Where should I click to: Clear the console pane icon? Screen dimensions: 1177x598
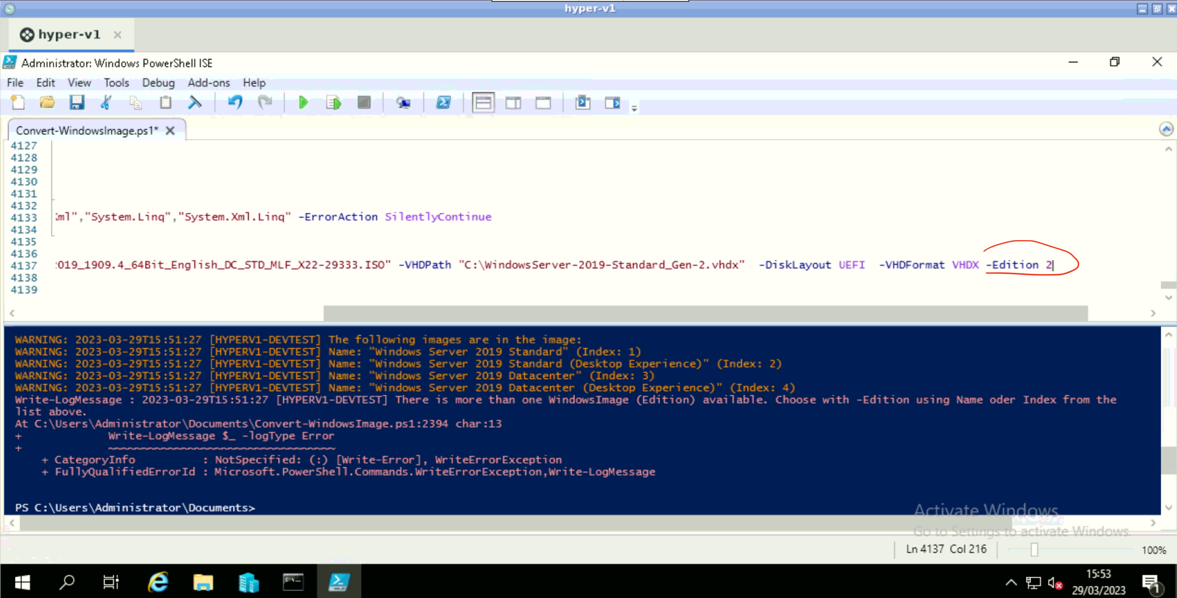pyautogui.click(x=195, y=102)
